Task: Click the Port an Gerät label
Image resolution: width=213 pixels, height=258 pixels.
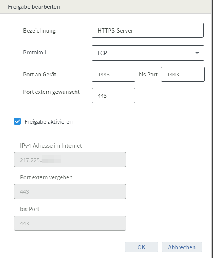Action: (x=40, y=75)
